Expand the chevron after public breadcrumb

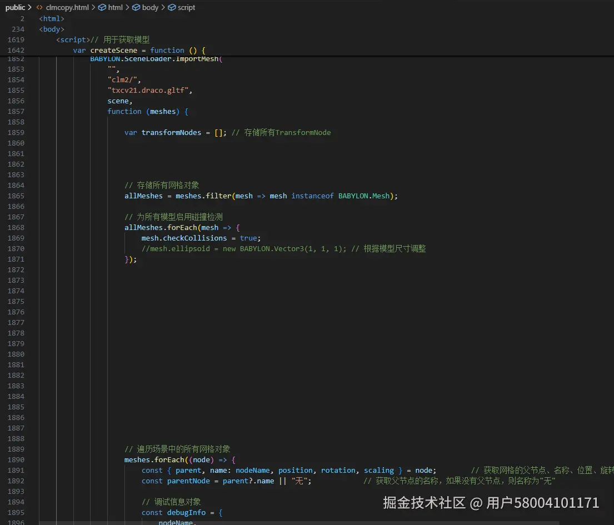29,7
